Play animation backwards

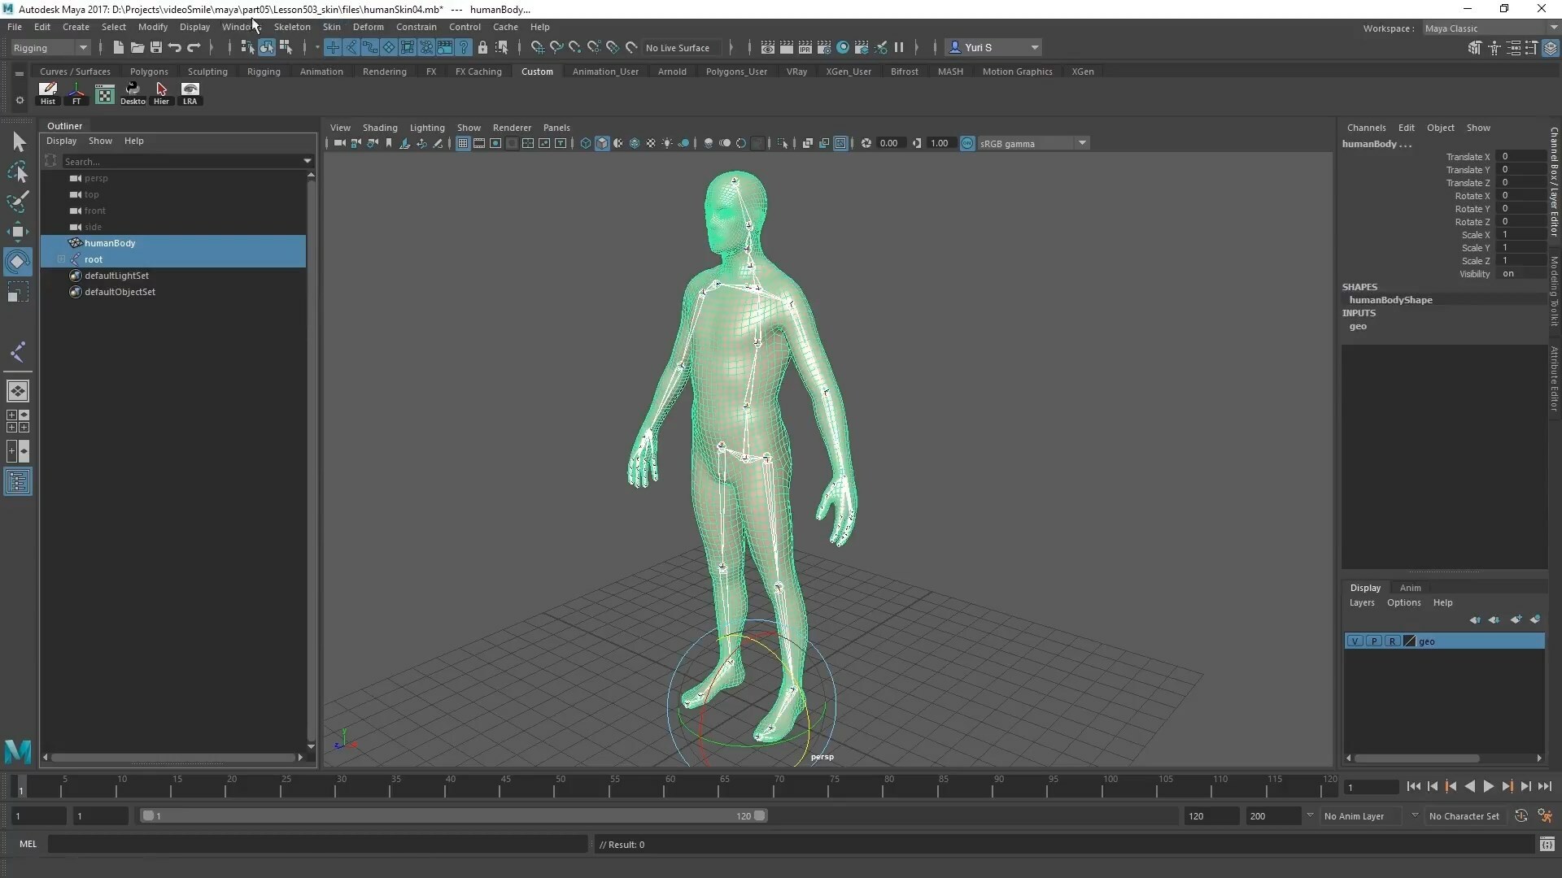coord(1469,786)
